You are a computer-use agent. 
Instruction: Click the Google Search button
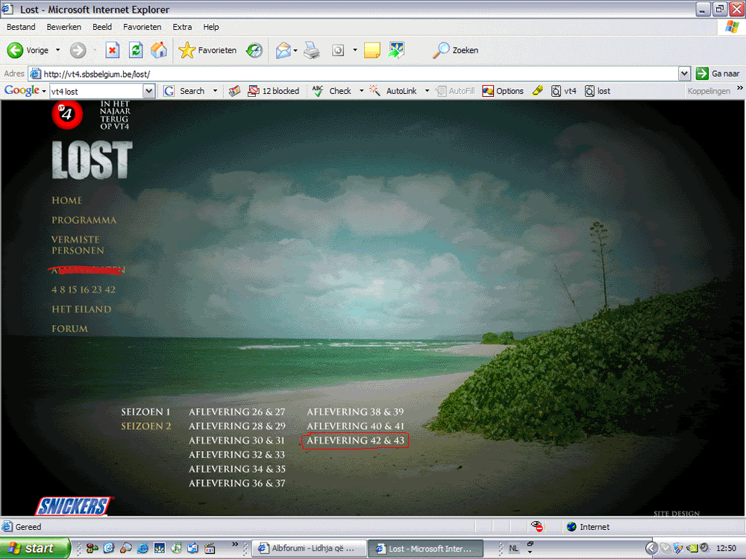pos(184,91)
